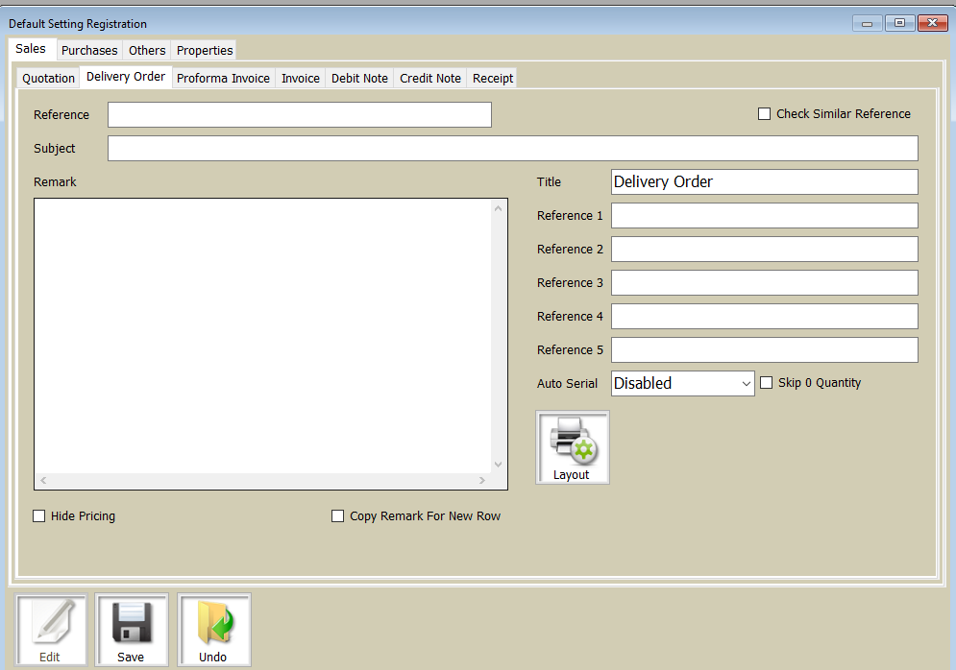Open the Properties tab

point(205,51)
